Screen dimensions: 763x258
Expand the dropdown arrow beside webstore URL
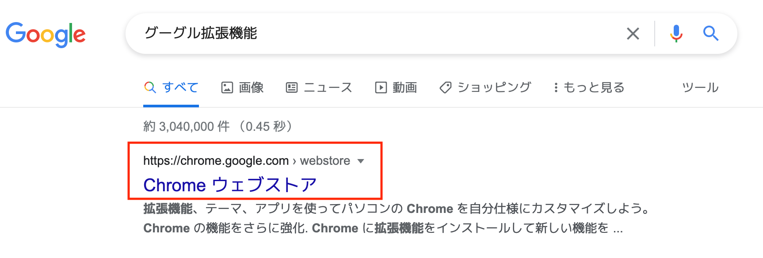click(x=361, y=161)
